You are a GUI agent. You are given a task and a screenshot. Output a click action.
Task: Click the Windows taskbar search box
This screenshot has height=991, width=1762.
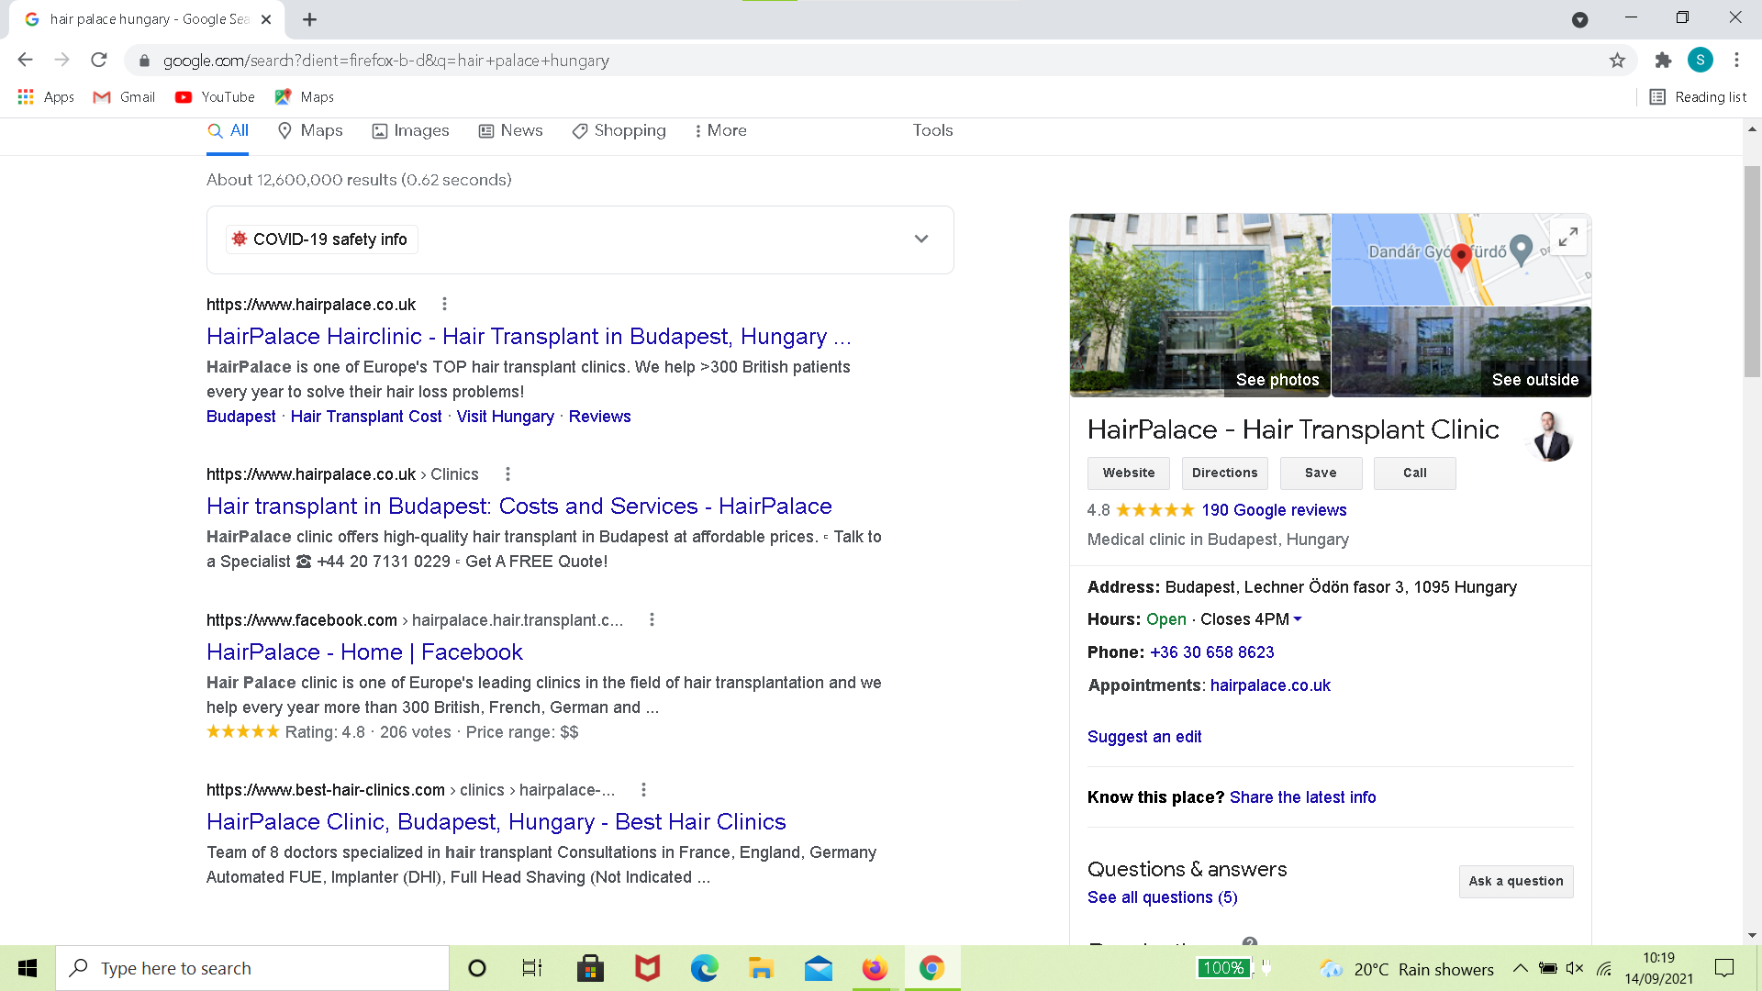click(x=252, y=968)
